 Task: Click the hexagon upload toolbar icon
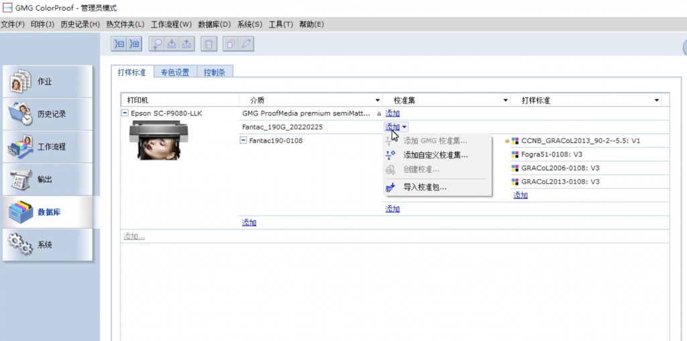(157, 44)
